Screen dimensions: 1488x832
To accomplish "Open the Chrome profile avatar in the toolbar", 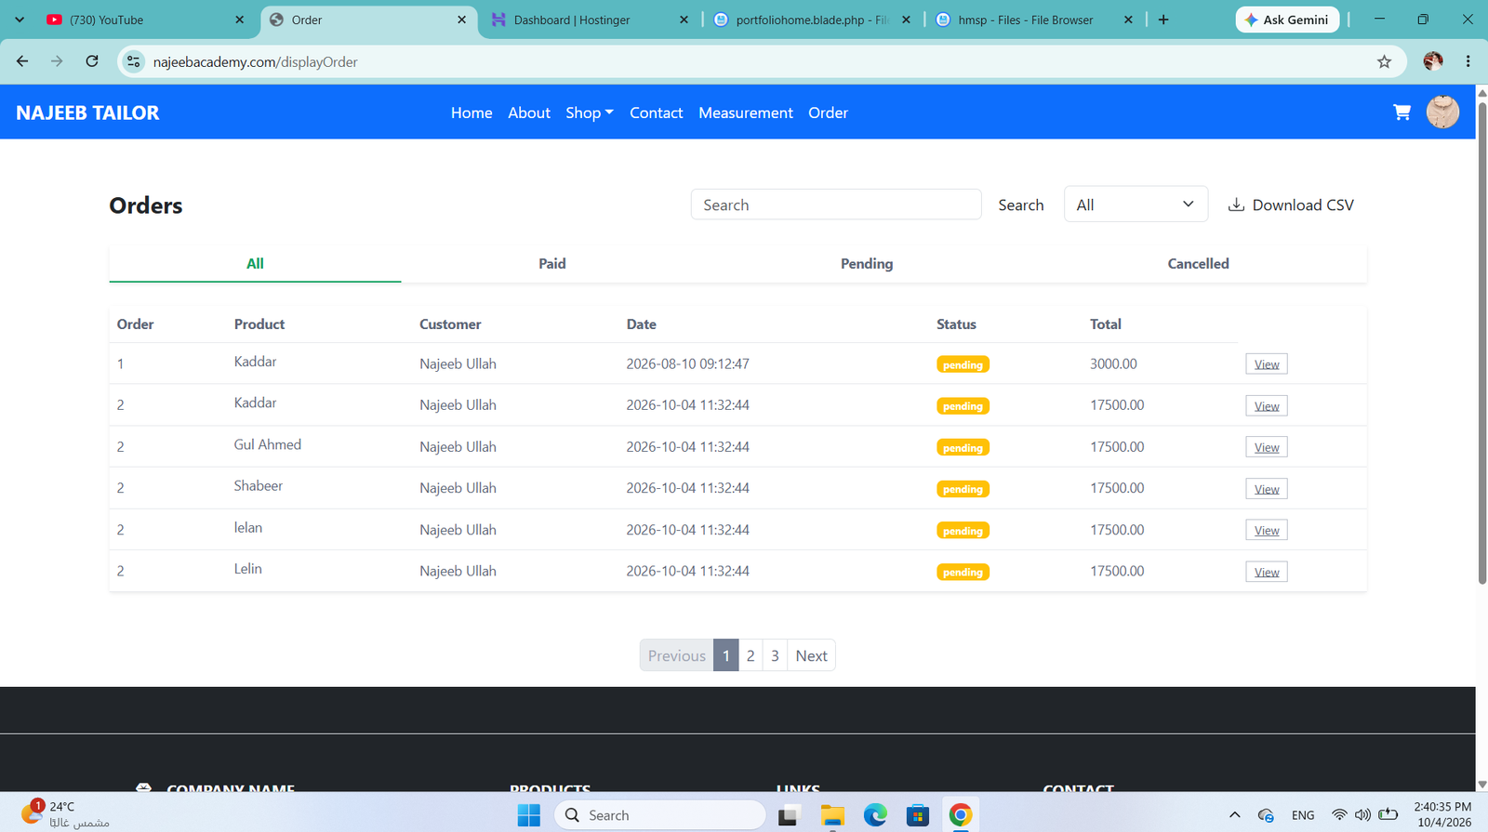I will click(x=1433, y=61).
